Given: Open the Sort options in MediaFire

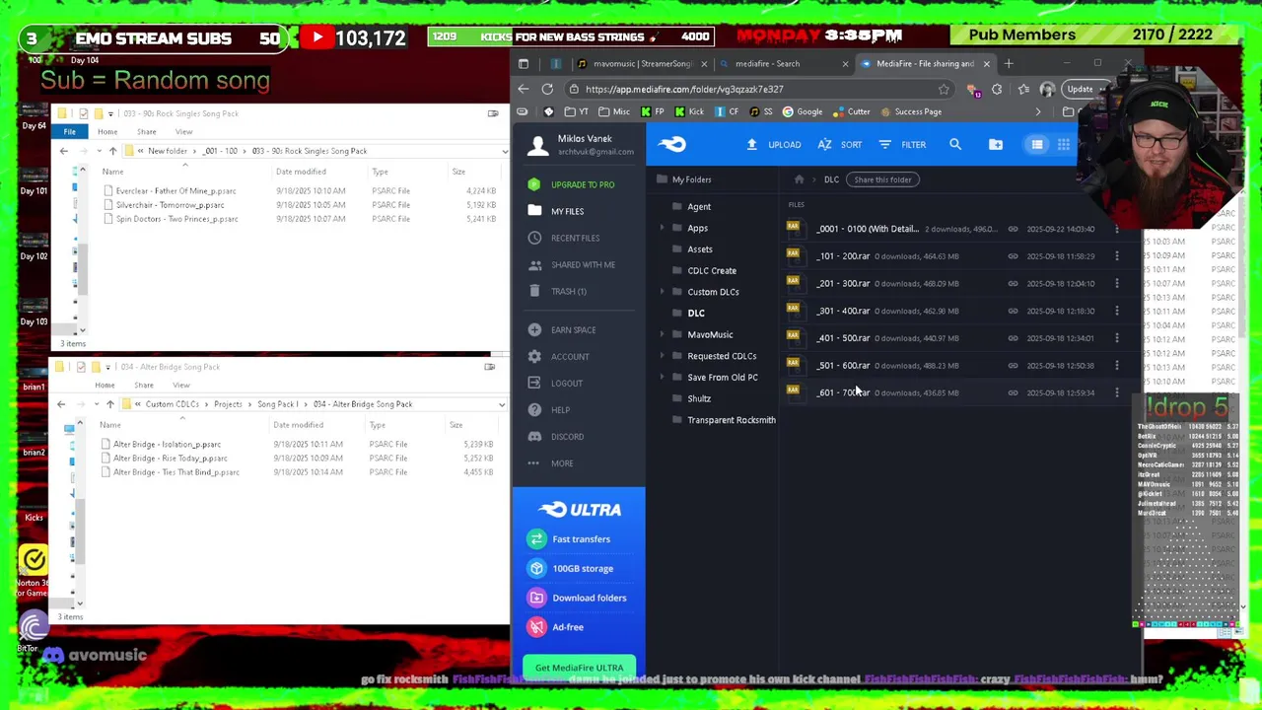Looking at the screenshot, I should tap(840, 145).
